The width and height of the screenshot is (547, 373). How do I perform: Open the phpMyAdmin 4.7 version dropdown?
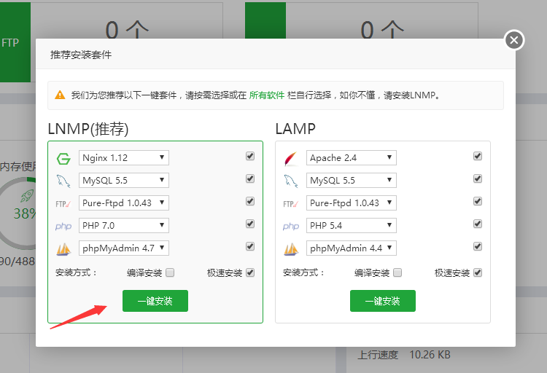[x=124, y=248]
